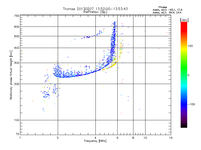Screen dimensions: 201x150
Task: Click the '8' frequency axis tick label
Action: click(x=133, y=138)
